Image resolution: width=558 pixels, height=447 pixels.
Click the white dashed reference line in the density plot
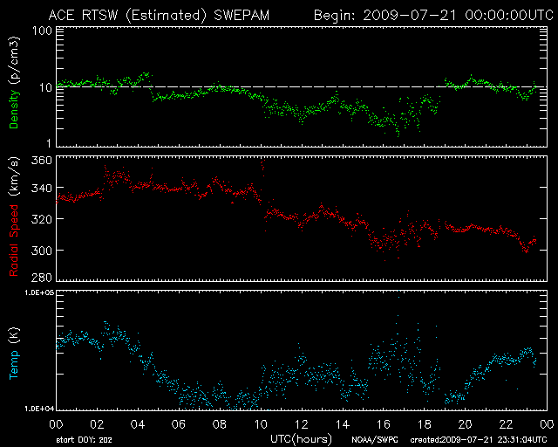coord(302,86)
